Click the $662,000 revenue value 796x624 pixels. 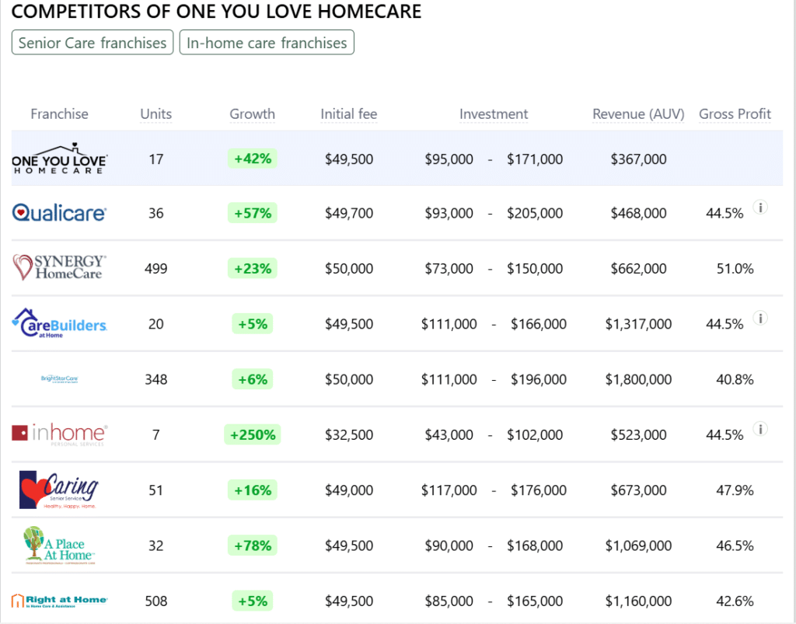638,268
